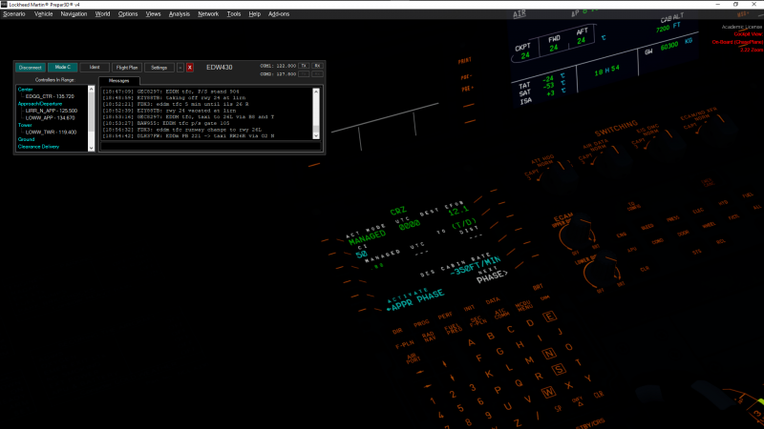Viewport: 764px width, 429px height.
Task: Select LIRR_N_APP - 125.500 controller
Action: pyautogui.click(x=52, y=111)
